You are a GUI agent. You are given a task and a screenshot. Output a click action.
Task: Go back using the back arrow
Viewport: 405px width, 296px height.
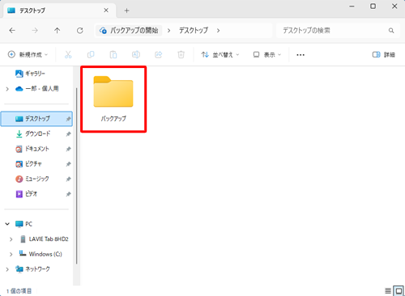tap(12, 31)
